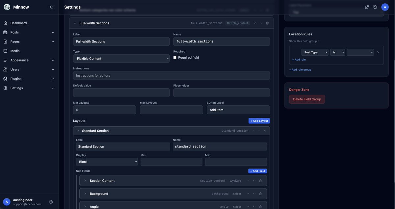Expand the Background sub field
Image resolution: width=395 pixels, height=209 pixels.
tap(85, 194)
